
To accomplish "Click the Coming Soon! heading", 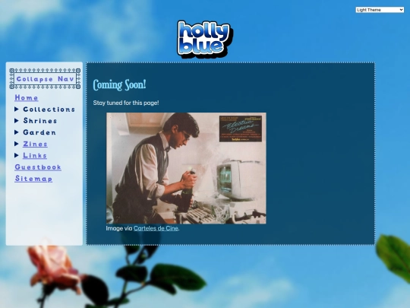I will 119,84.
